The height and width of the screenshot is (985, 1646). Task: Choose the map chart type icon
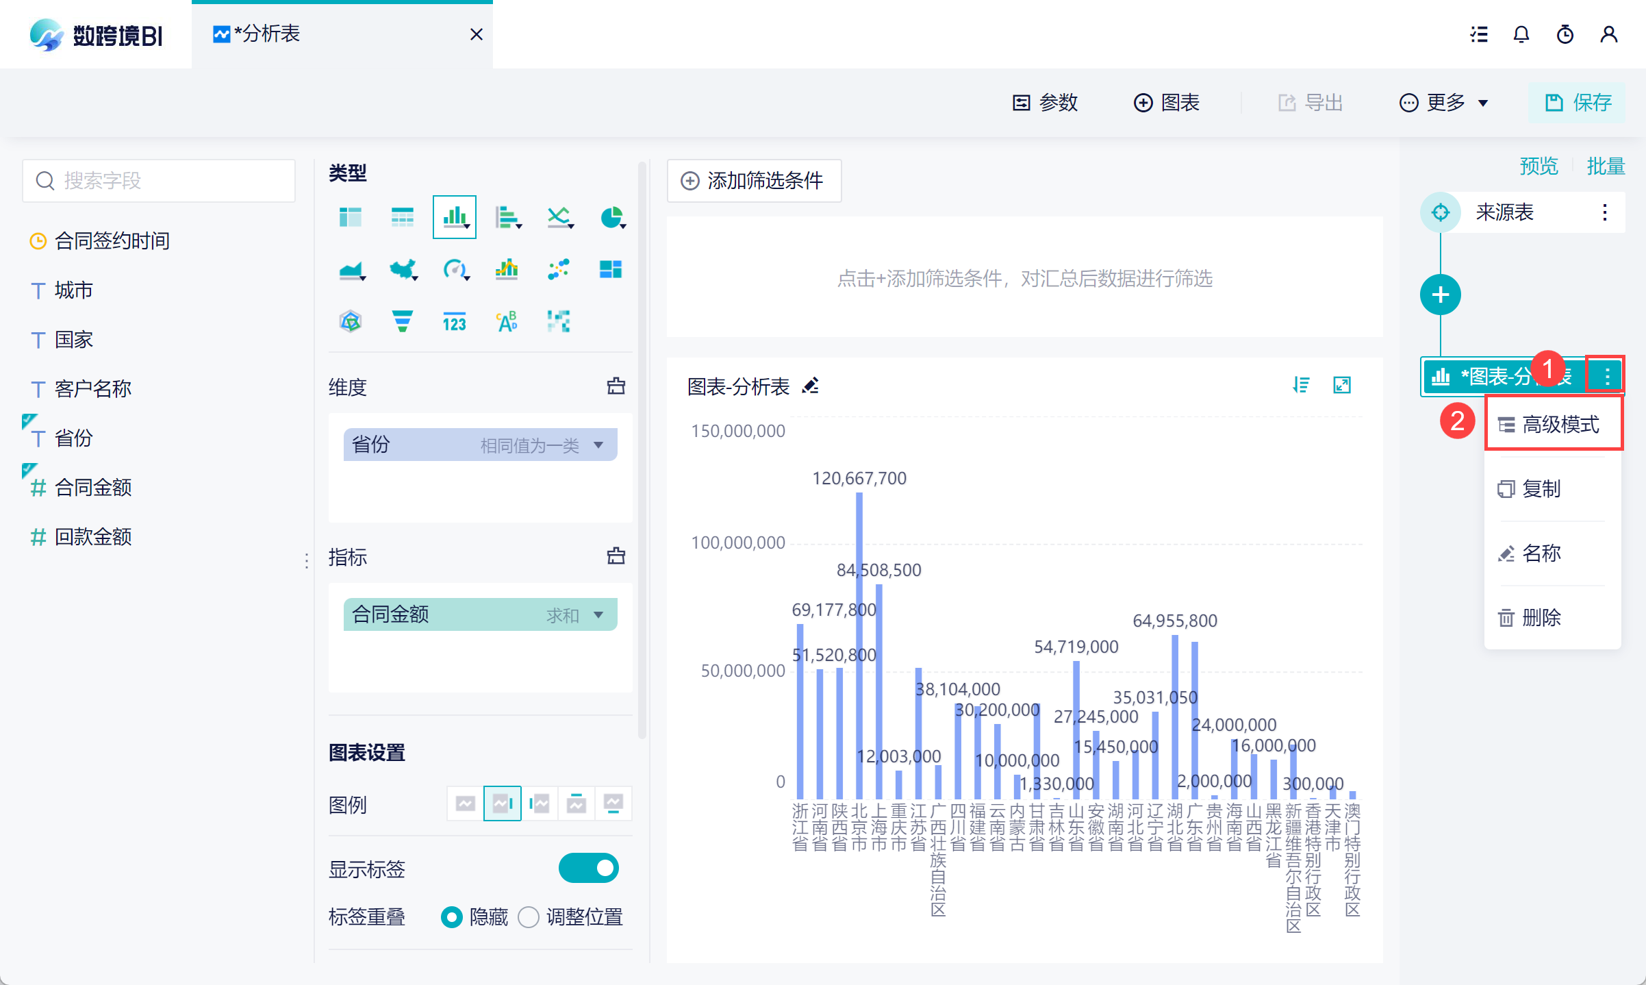pyautogui.click(x=403, y=270)
